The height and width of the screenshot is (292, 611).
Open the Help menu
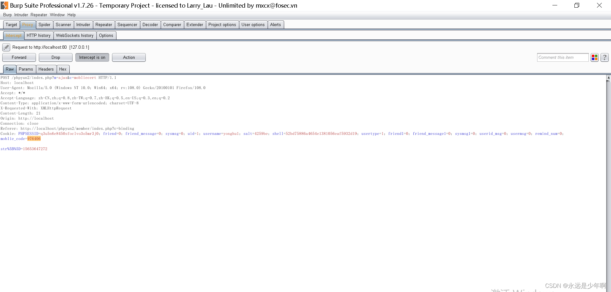point(72,15)
